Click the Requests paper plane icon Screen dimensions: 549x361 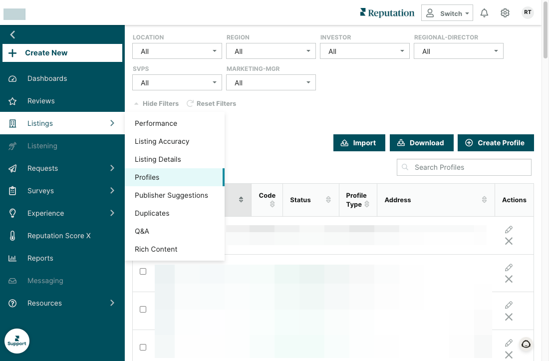[x=12, y=168]
